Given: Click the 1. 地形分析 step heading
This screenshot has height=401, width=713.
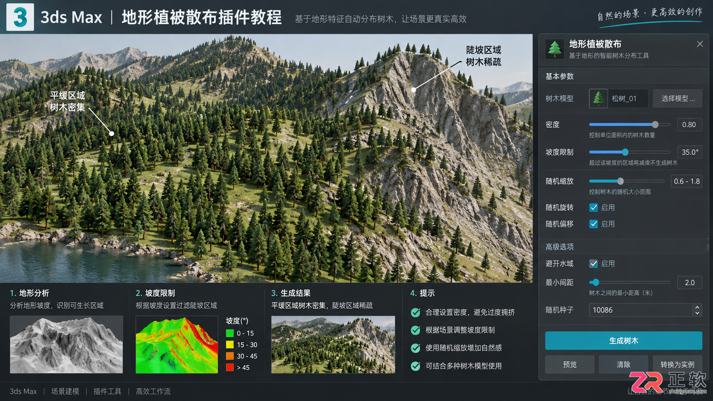Looking at the screenshot, I should 29,293.
